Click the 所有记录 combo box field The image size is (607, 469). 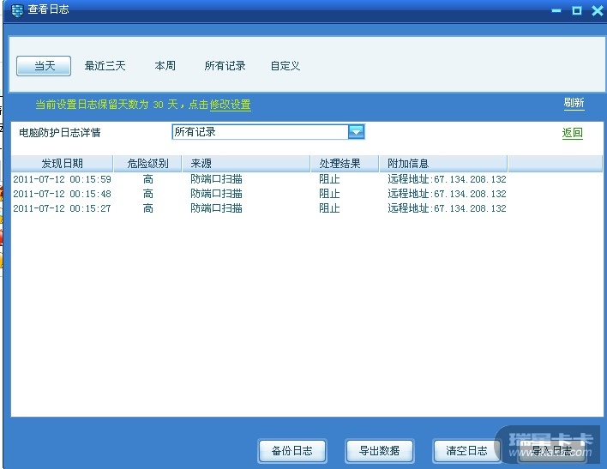267,132
